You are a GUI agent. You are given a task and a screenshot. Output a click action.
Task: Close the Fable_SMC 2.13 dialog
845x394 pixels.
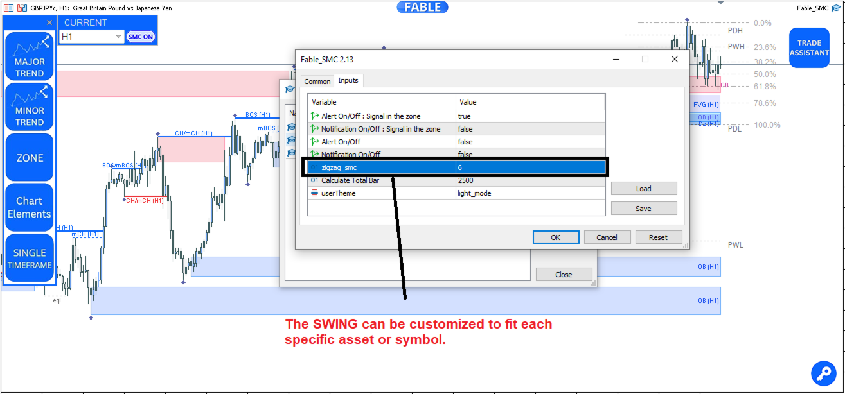point(674,59)
